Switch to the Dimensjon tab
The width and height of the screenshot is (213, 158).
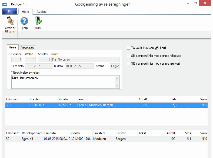27,48
